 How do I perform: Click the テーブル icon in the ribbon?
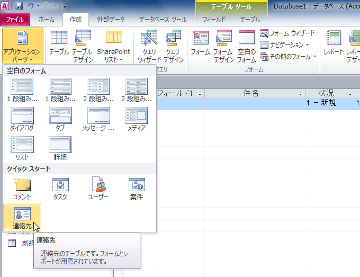click(x=59, y=43)
